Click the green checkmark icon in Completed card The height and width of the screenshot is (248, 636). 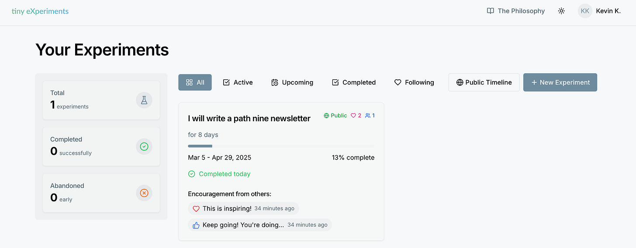click(144, 146)
